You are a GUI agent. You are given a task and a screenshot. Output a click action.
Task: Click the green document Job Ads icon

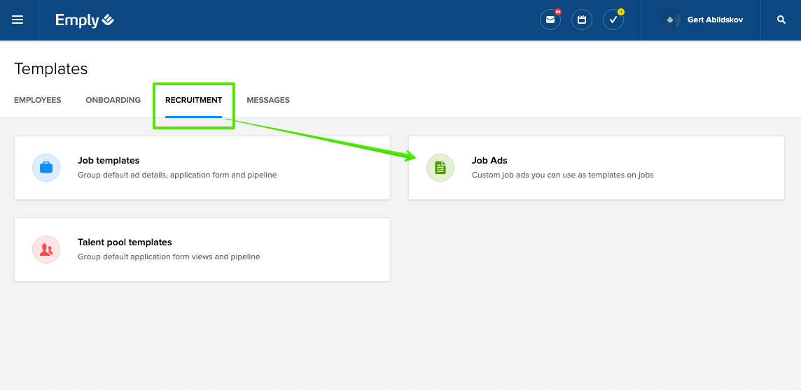tap(440, 168)
